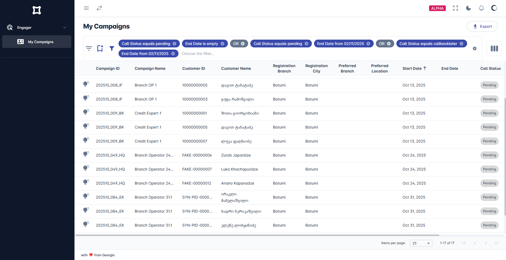The image size is (506, 260).
Task: Switch to dark mode with the moon icon
Action: tap(468, 8)
